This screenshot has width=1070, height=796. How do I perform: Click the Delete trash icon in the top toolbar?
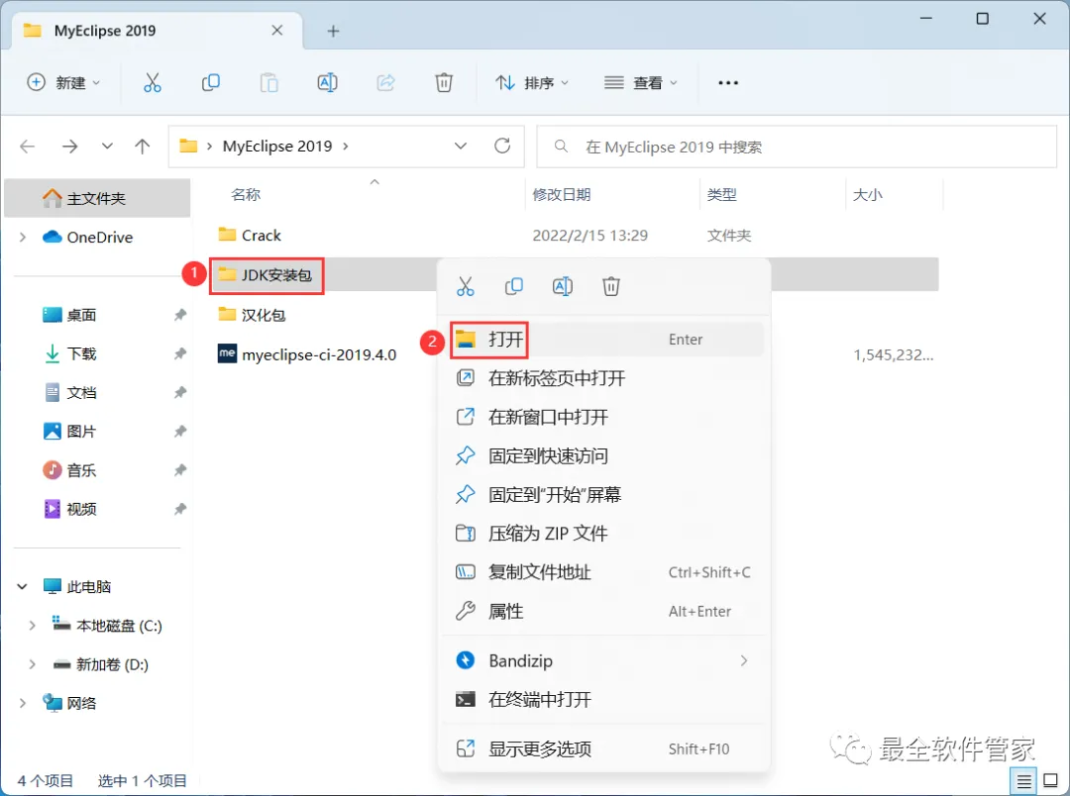point(444,83)
